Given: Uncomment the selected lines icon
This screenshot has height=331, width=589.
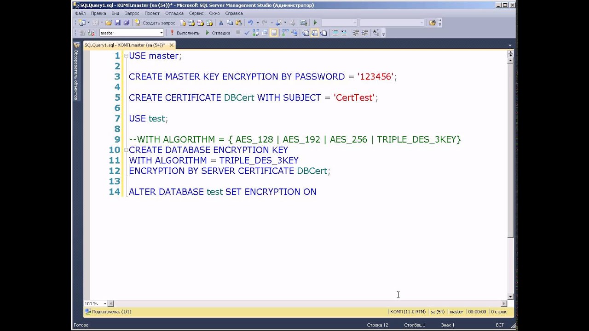Looking at the screenshot, I should 344,33.
